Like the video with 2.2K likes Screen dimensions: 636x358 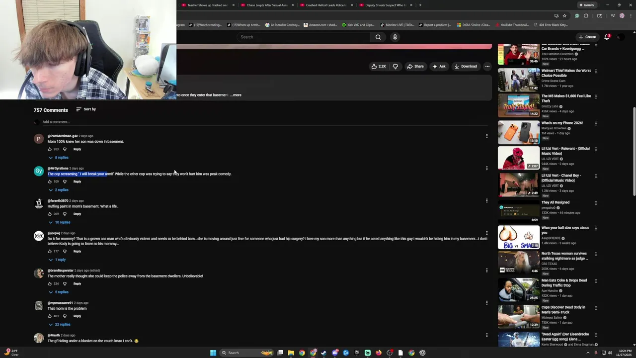(x=379, y=66)
